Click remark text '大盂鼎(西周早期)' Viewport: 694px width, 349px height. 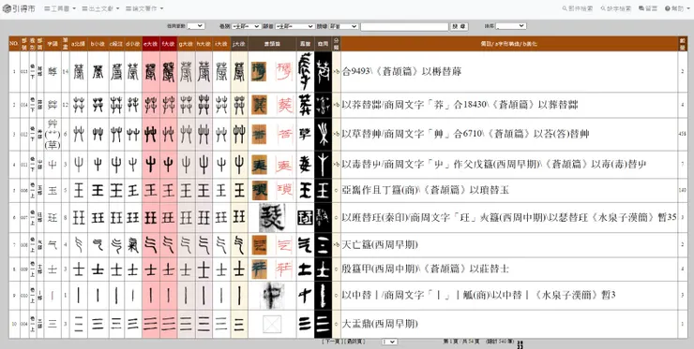380,324
